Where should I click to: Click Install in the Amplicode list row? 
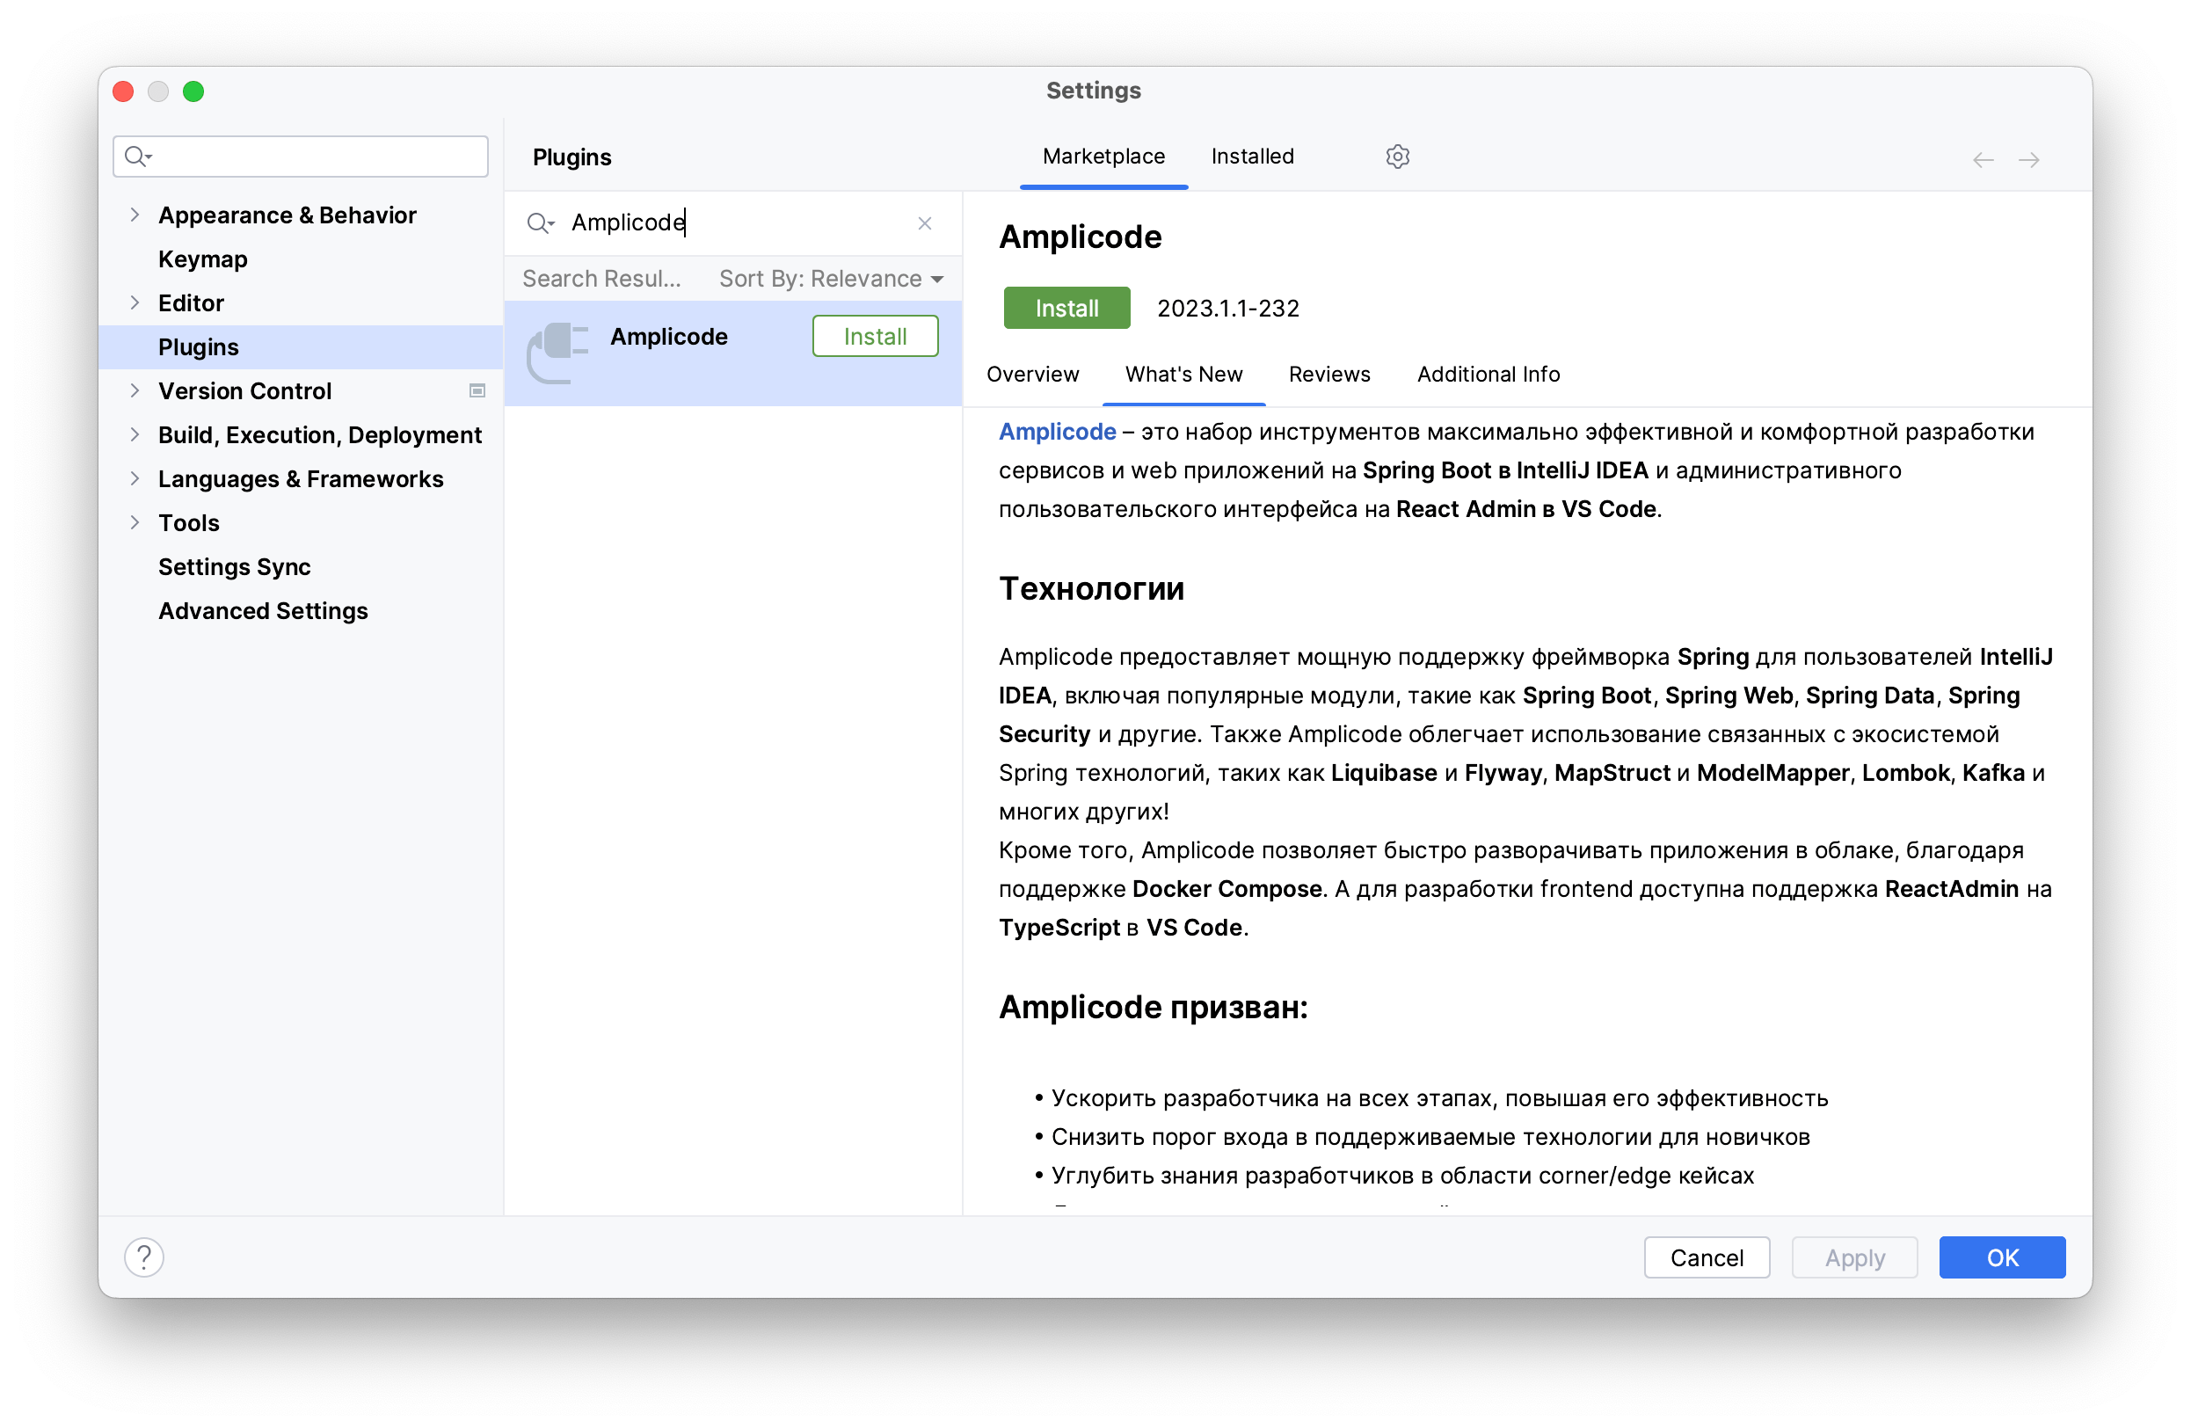(x=875, y=337)
